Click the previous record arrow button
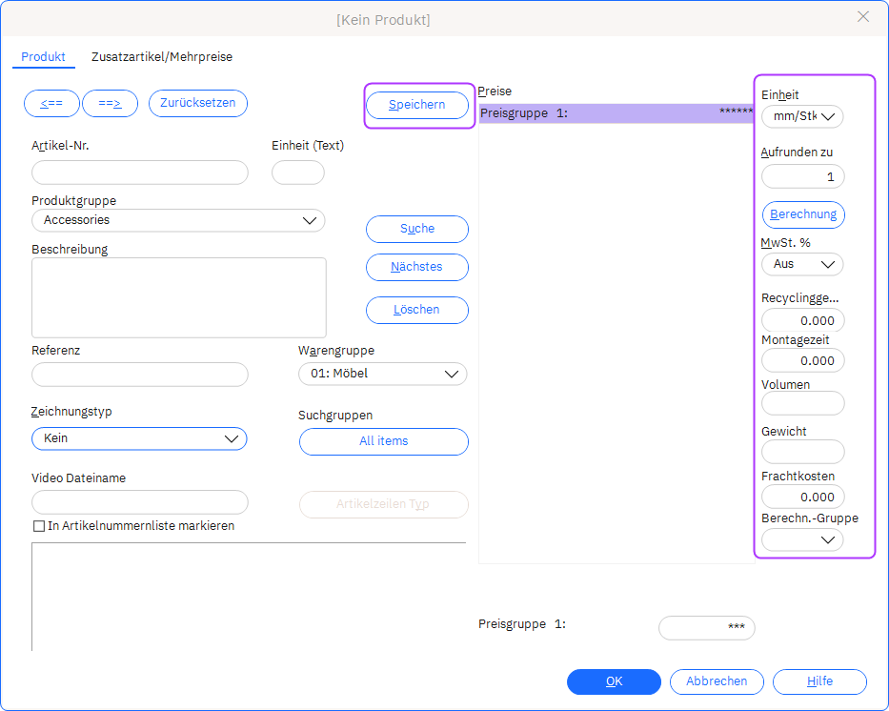 [51, 103]
